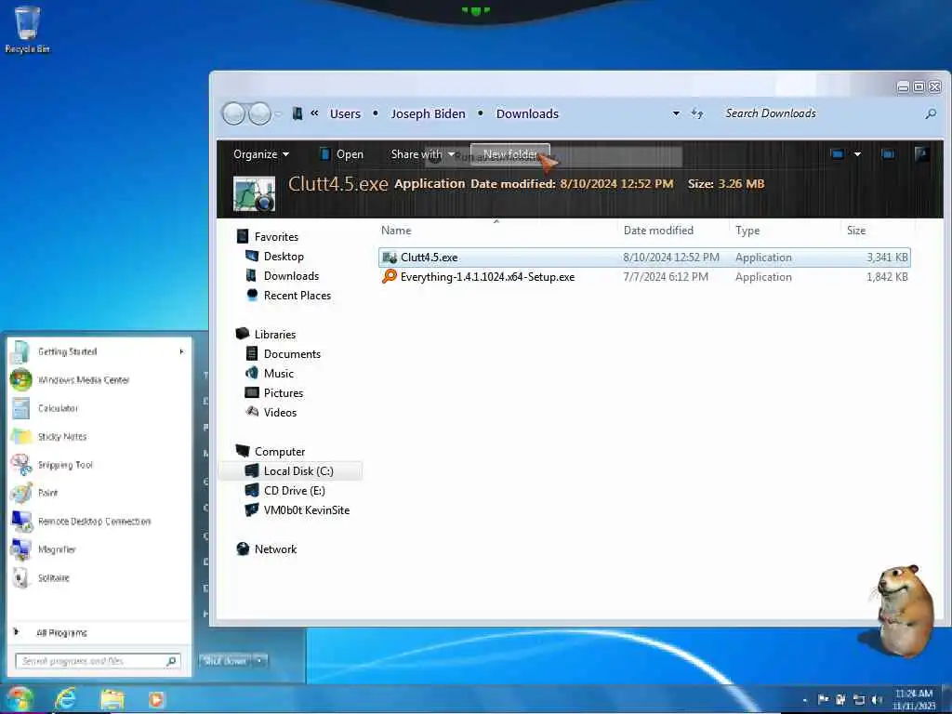The height and width of the screenshot is (714, 952).
Task: Click the volume icon in system tray
Action: [x=876, y=699]
